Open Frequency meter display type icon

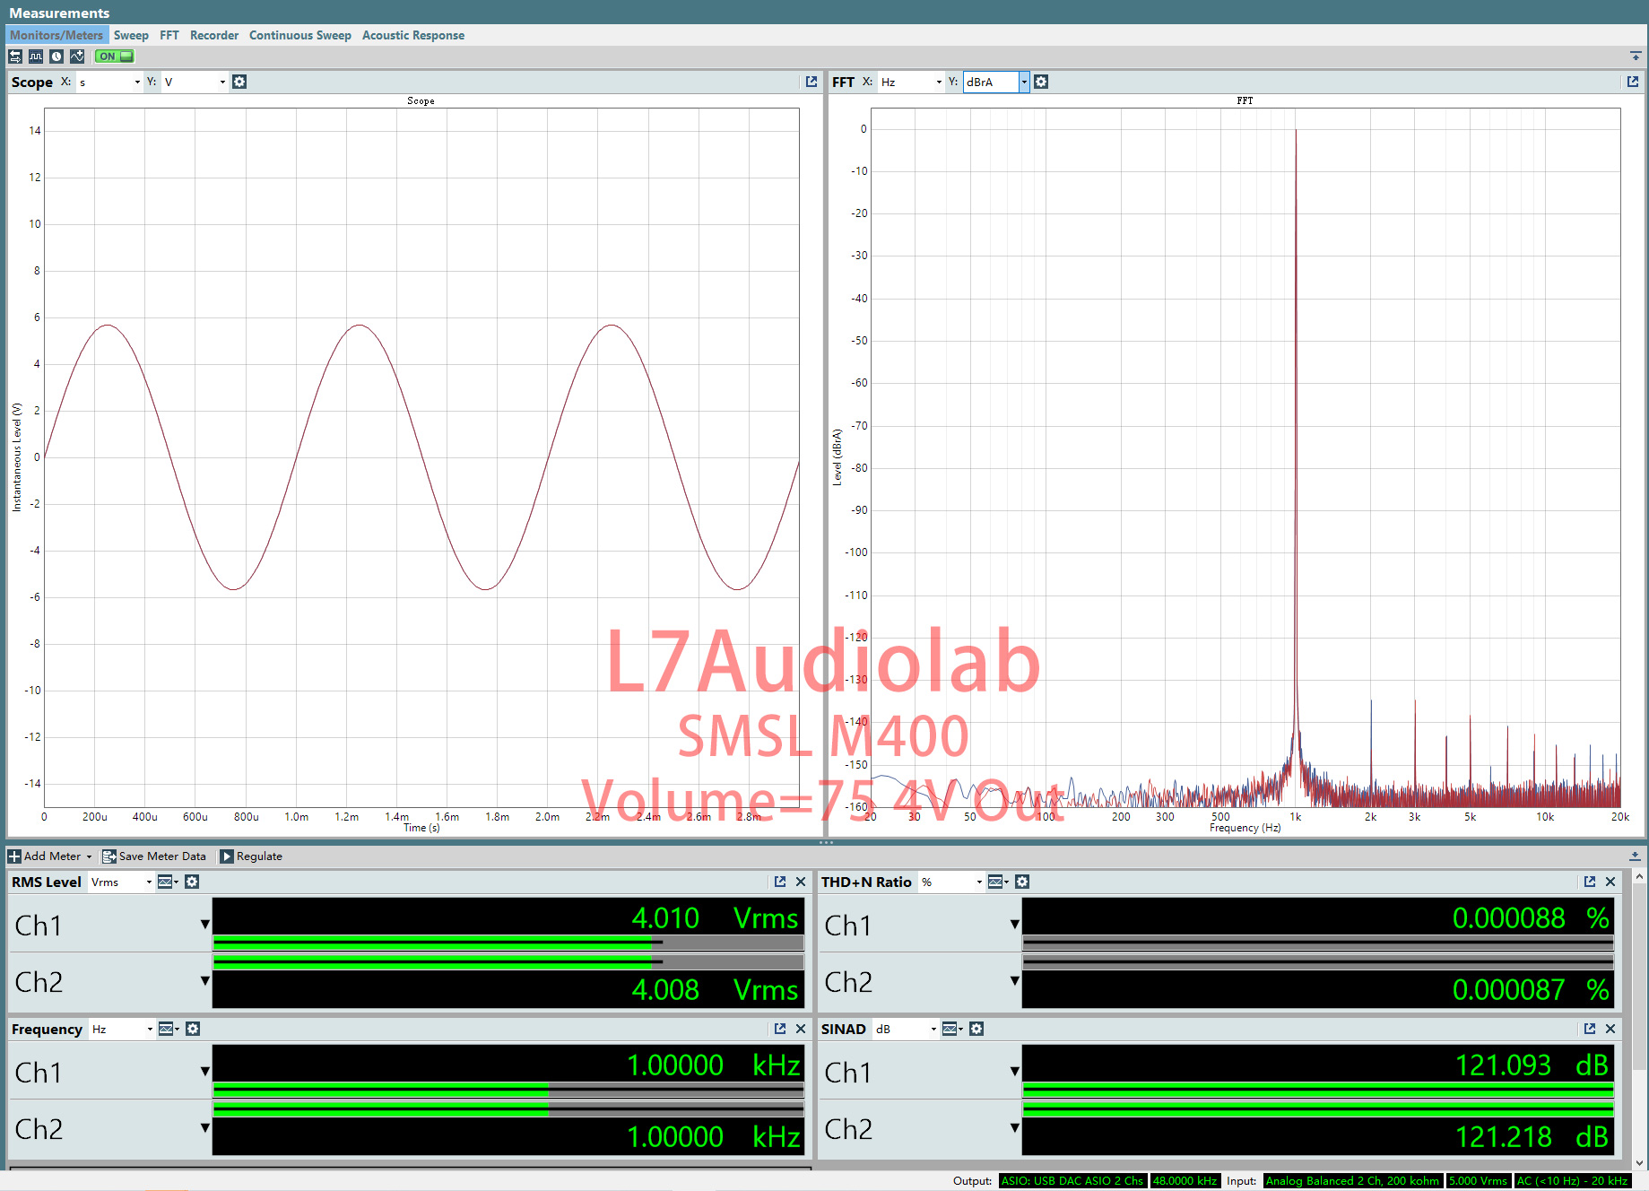pos(169,1029)
